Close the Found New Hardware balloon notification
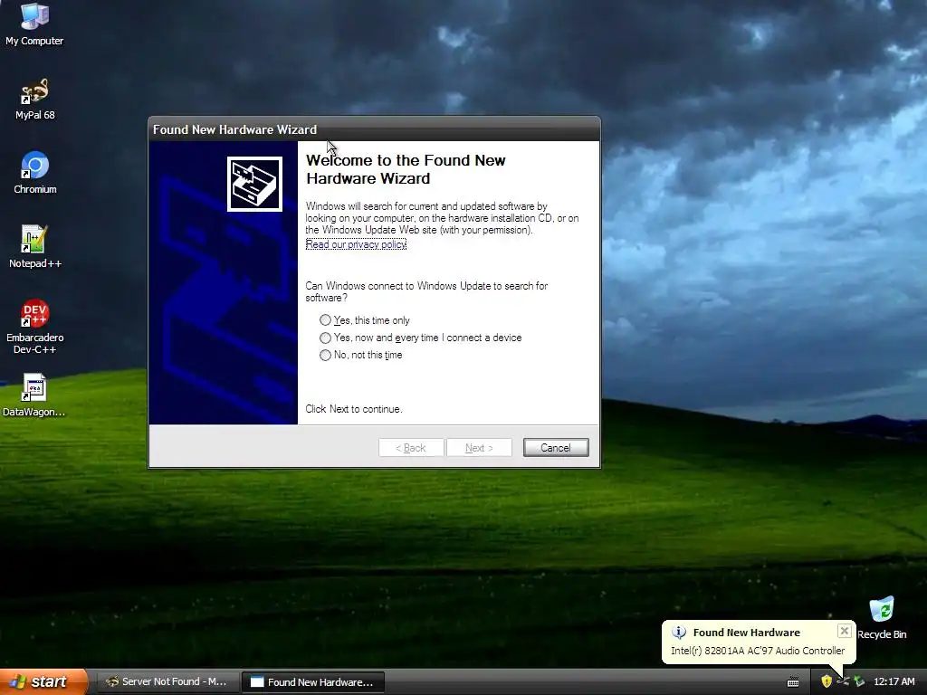 click(845, 631)
